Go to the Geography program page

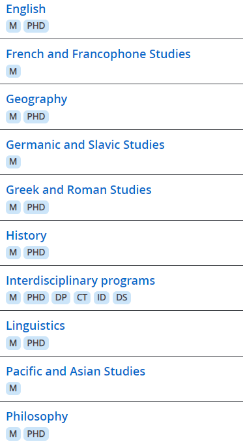[x=36, y=99]
